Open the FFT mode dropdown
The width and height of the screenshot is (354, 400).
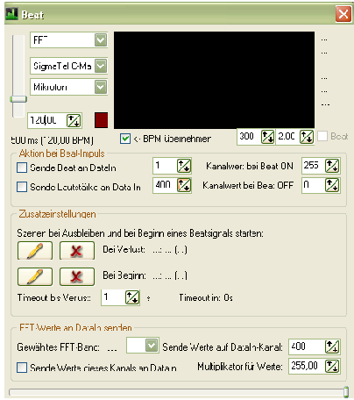click(x=101, y=40)
